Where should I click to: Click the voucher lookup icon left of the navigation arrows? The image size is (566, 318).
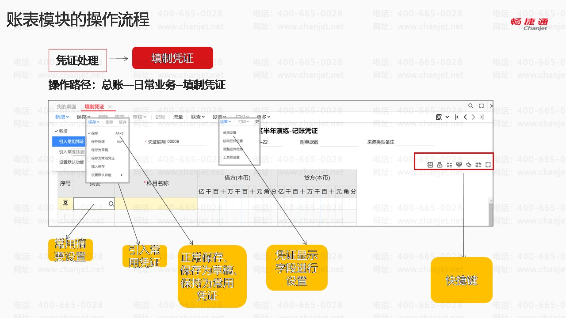[x=439, y=117]
